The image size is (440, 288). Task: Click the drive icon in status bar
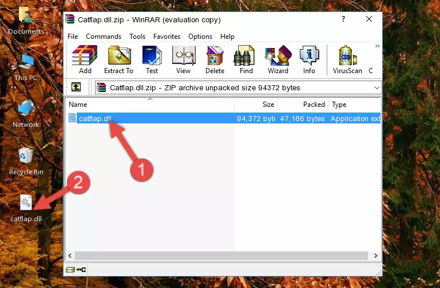tap(70, 270)
